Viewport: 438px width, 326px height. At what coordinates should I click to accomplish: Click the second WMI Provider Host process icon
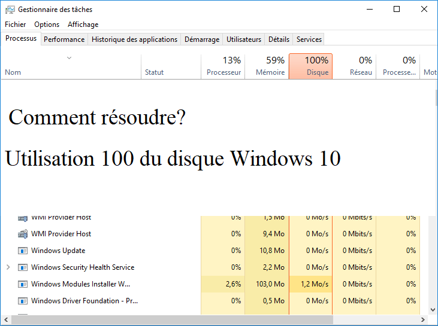[23, 234]
